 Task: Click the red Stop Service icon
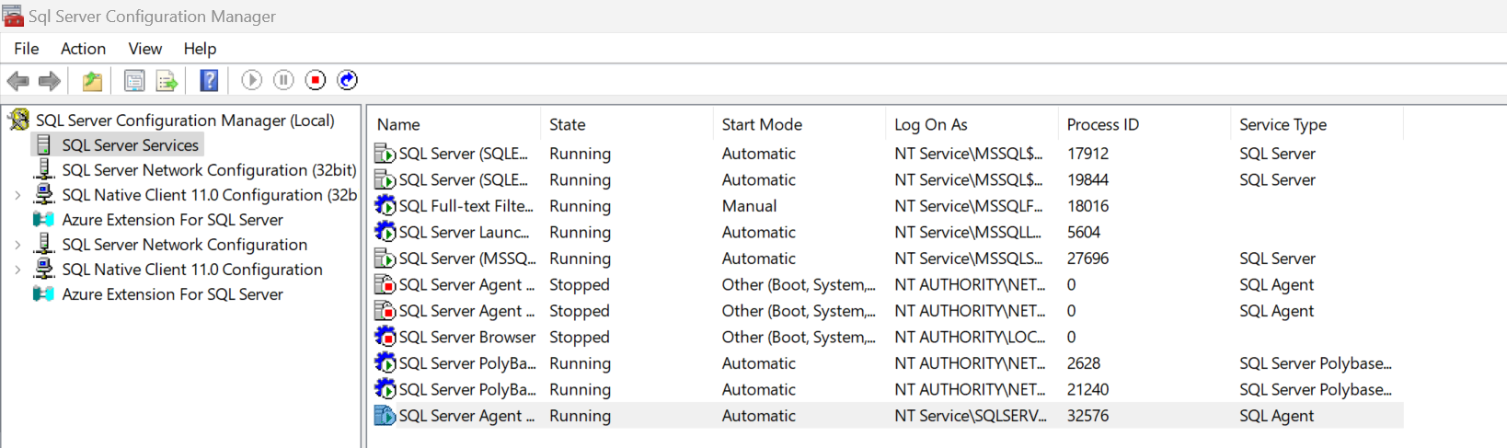point(316,80)
